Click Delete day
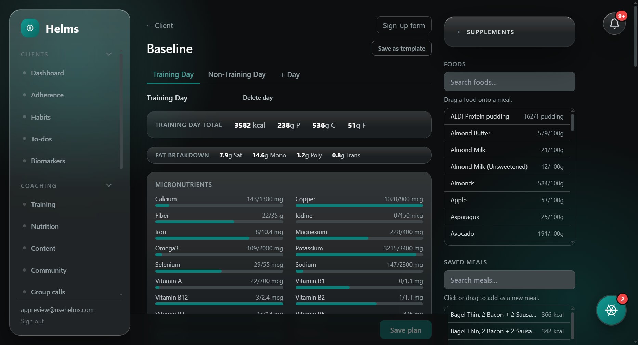Viewport: 638px width, 345px height. (258, 98)
